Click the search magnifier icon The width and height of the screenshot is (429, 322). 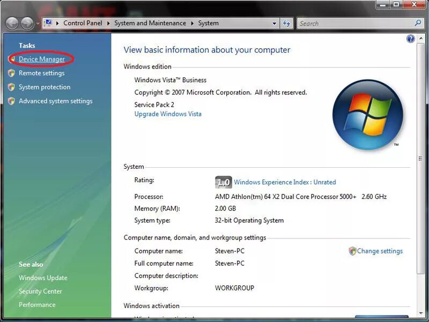[418, 23]
